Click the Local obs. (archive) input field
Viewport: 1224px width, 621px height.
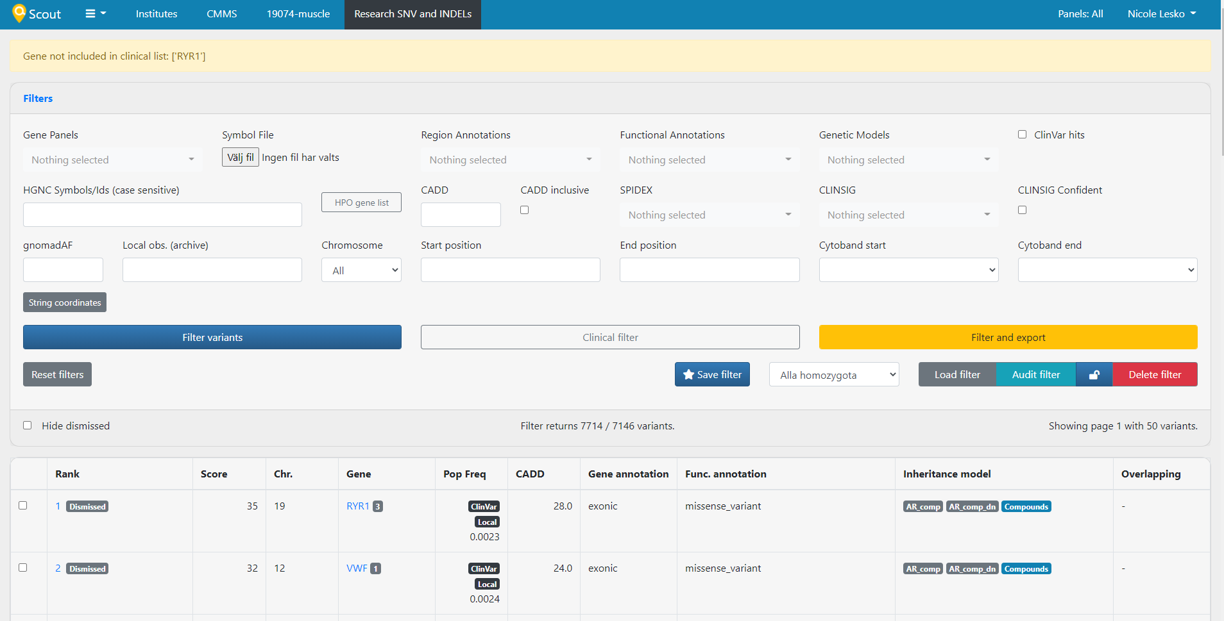tap(212, 270)
